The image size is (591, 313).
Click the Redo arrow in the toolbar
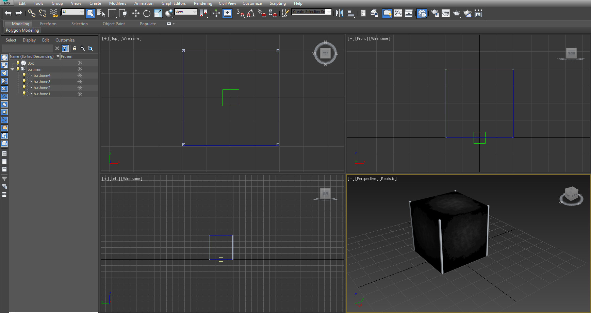coord(19,13)
